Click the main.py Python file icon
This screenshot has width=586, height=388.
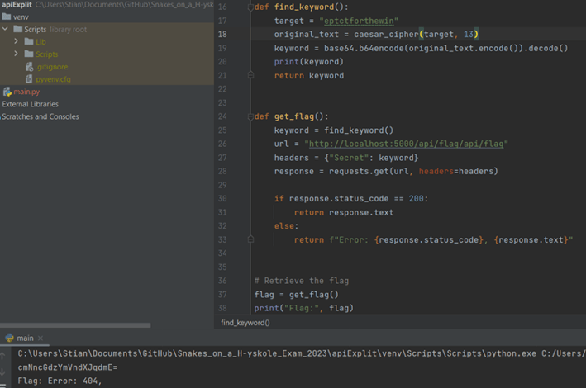tap(7, 92)
